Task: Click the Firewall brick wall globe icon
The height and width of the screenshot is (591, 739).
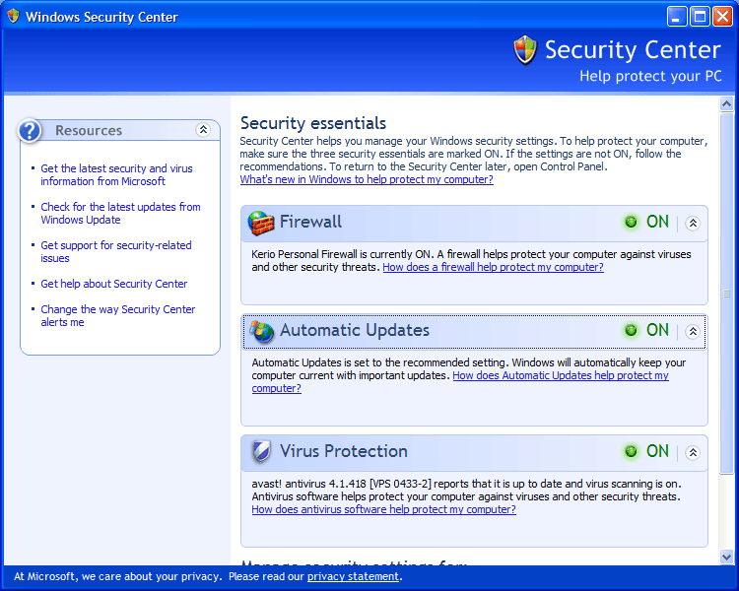Action: coord(261,223)
